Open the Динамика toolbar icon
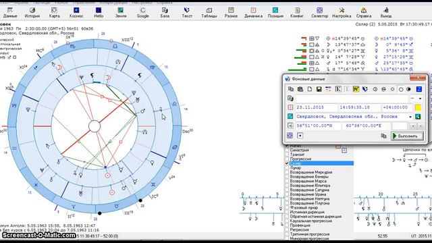Viewport: 432px width, 243px height. point(253,13)
